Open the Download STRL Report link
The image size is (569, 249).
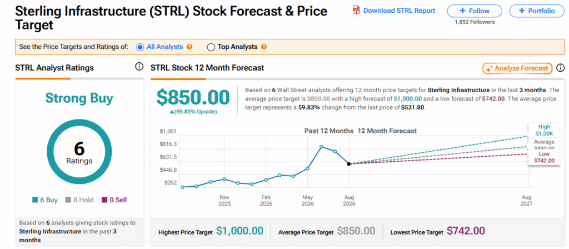399,11
